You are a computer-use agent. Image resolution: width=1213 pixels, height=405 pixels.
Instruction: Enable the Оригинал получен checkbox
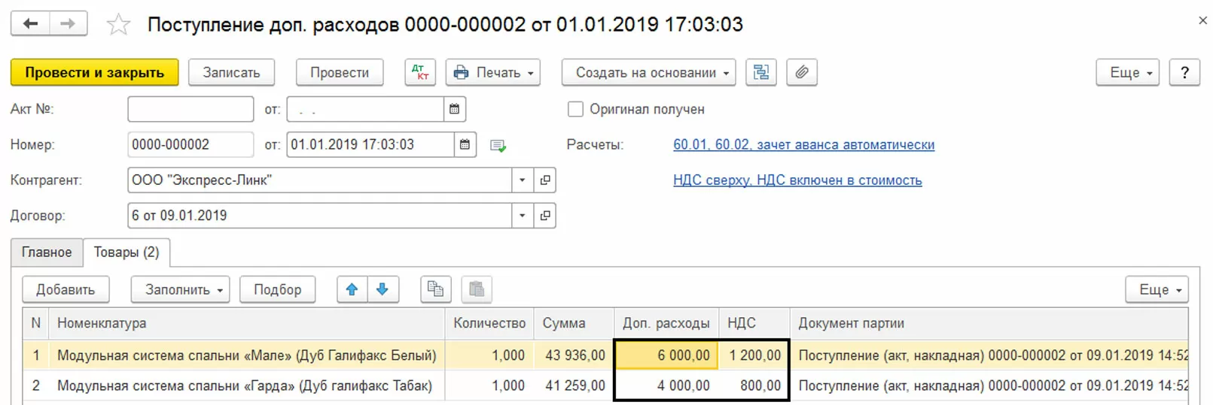(575, 109)
